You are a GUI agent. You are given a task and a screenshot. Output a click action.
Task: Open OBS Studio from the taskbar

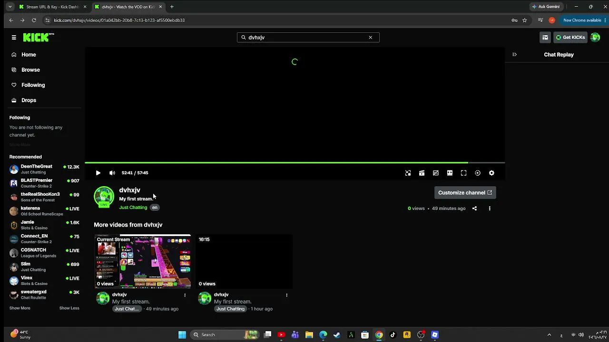[x=421, y=335]
